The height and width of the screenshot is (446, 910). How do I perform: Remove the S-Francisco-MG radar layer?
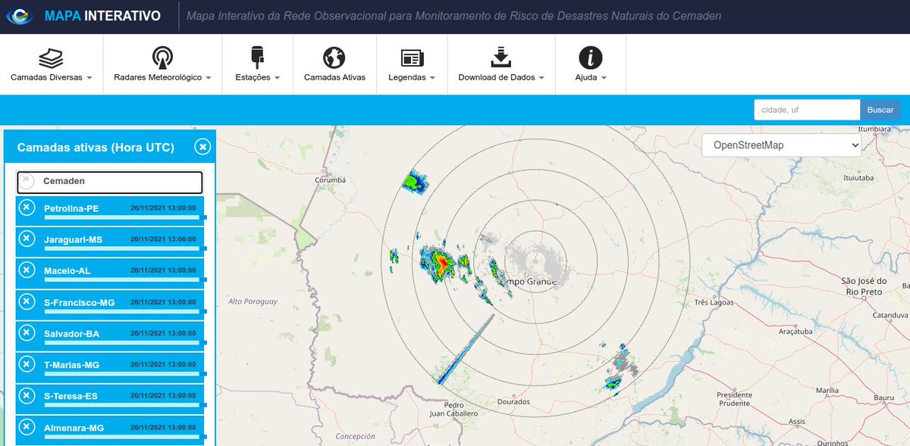[x=27, y=301]
